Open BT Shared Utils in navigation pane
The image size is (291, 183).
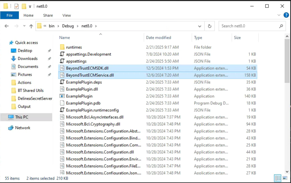(31, 90)
